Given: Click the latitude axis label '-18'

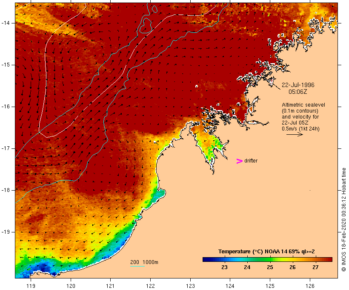Looking at the screenshot, I should tap(6, 190).
